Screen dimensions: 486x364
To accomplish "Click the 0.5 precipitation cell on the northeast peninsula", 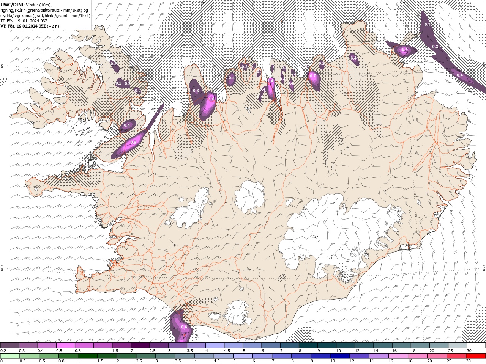I will point(404,50).
